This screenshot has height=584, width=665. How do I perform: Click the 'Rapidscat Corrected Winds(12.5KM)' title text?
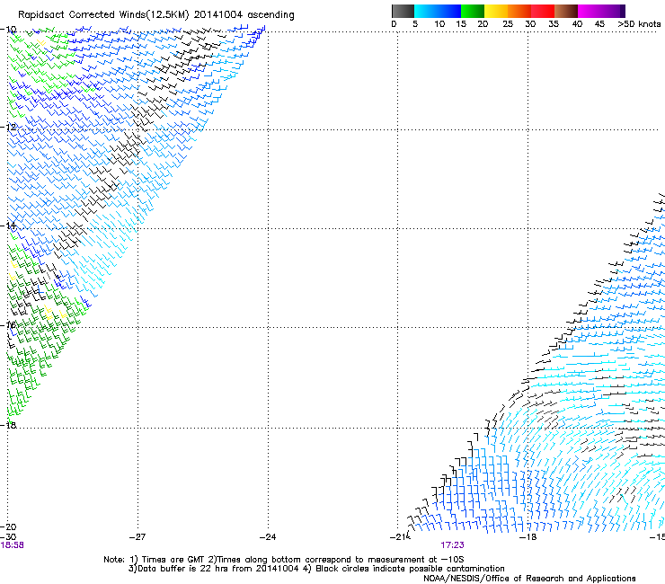103,15
